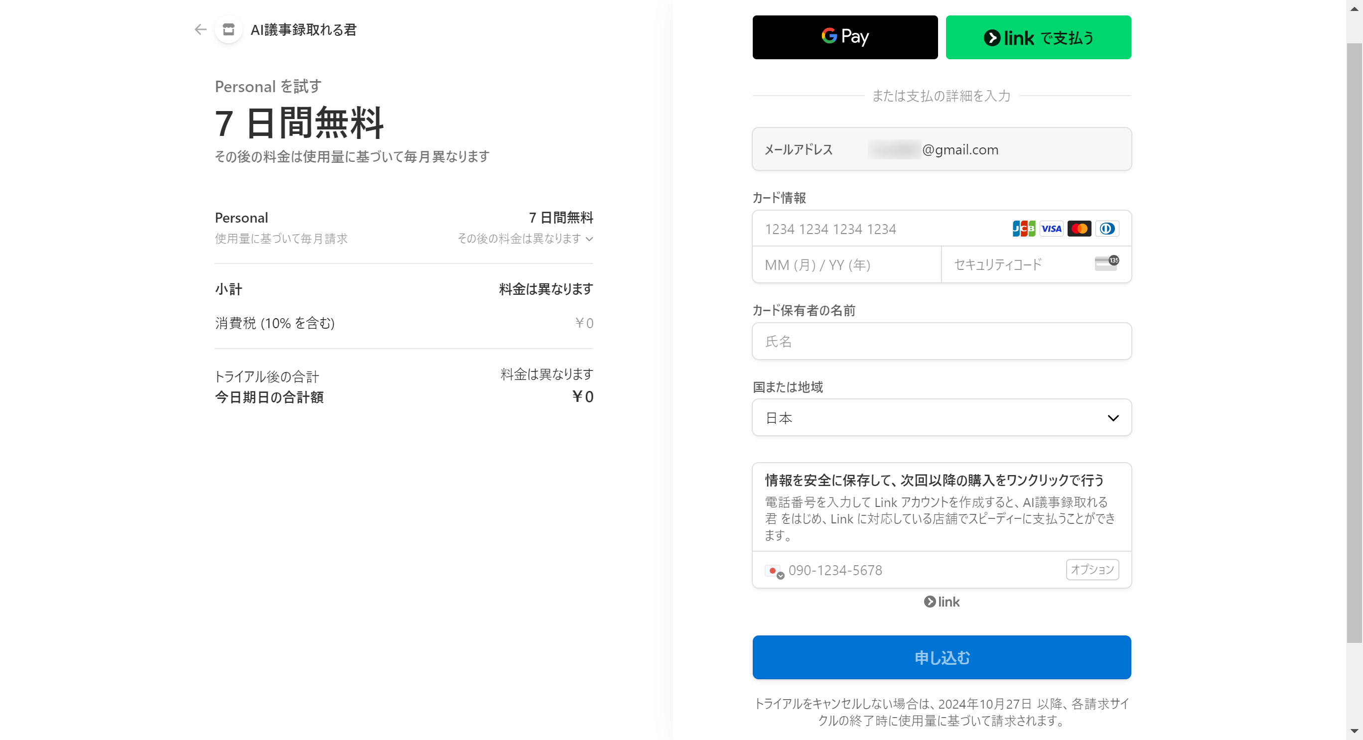Screen dimensions: 1363x740
Task: Click the MM / YY expiry field
Action: pos(846,264)
